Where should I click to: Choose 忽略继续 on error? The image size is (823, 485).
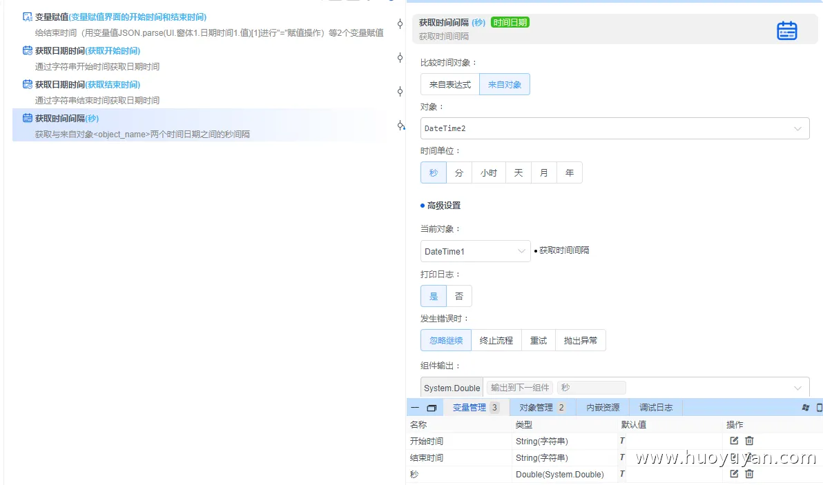coord(446,340)
